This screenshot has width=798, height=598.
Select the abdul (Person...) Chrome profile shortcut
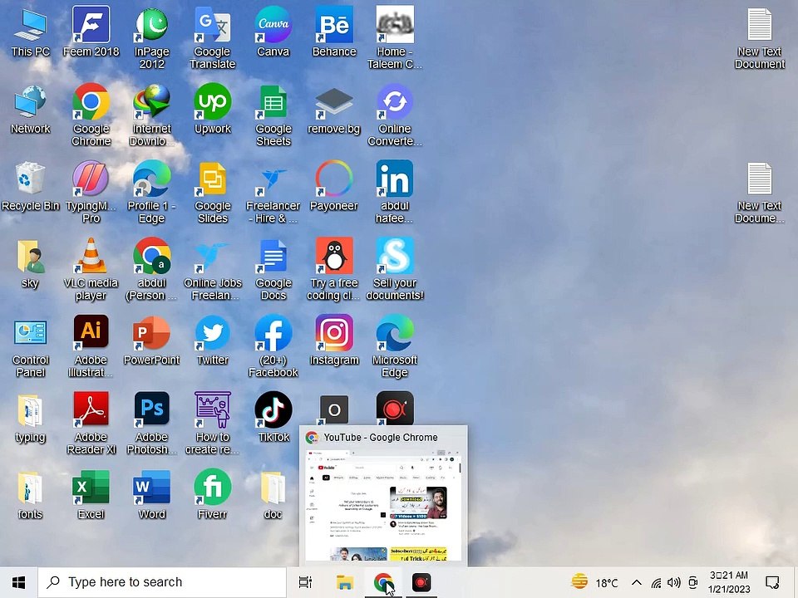coord(151,271)
